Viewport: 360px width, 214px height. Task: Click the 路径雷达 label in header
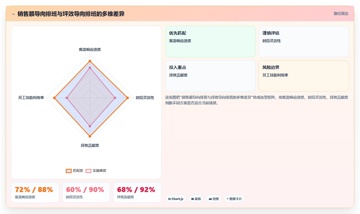pos(341,13)
